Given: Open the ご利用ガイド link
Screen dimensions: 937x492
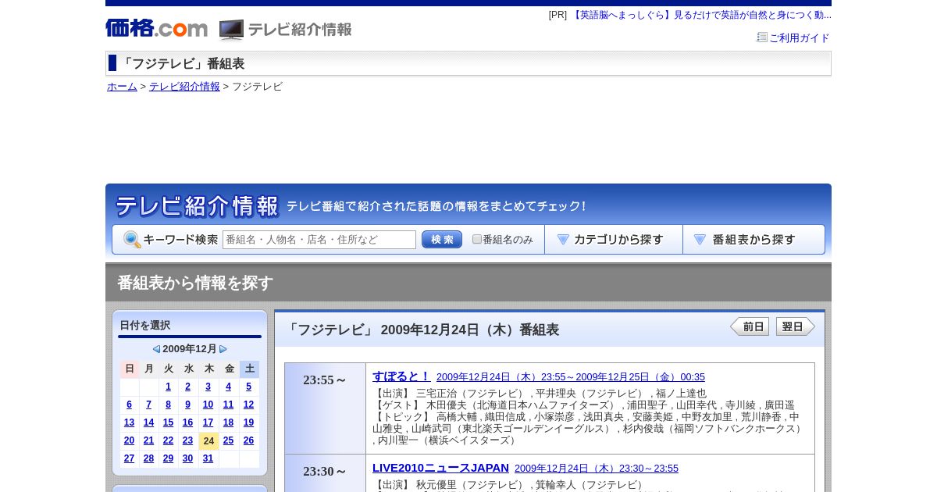Looking at the screenshot, I should point(799,37).
